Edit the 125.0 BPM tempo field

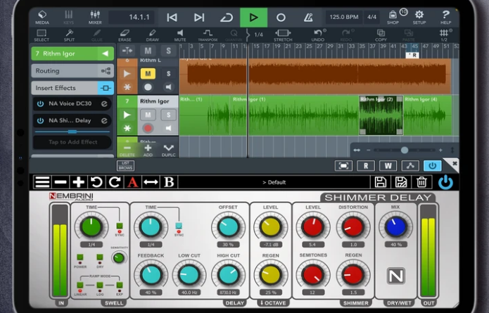click(x=343, y=17)
